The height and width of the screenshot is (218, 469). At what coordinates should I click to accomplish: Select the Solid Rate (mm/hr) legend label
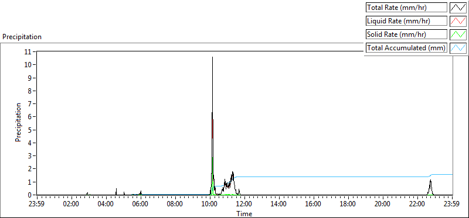[406, 34]
